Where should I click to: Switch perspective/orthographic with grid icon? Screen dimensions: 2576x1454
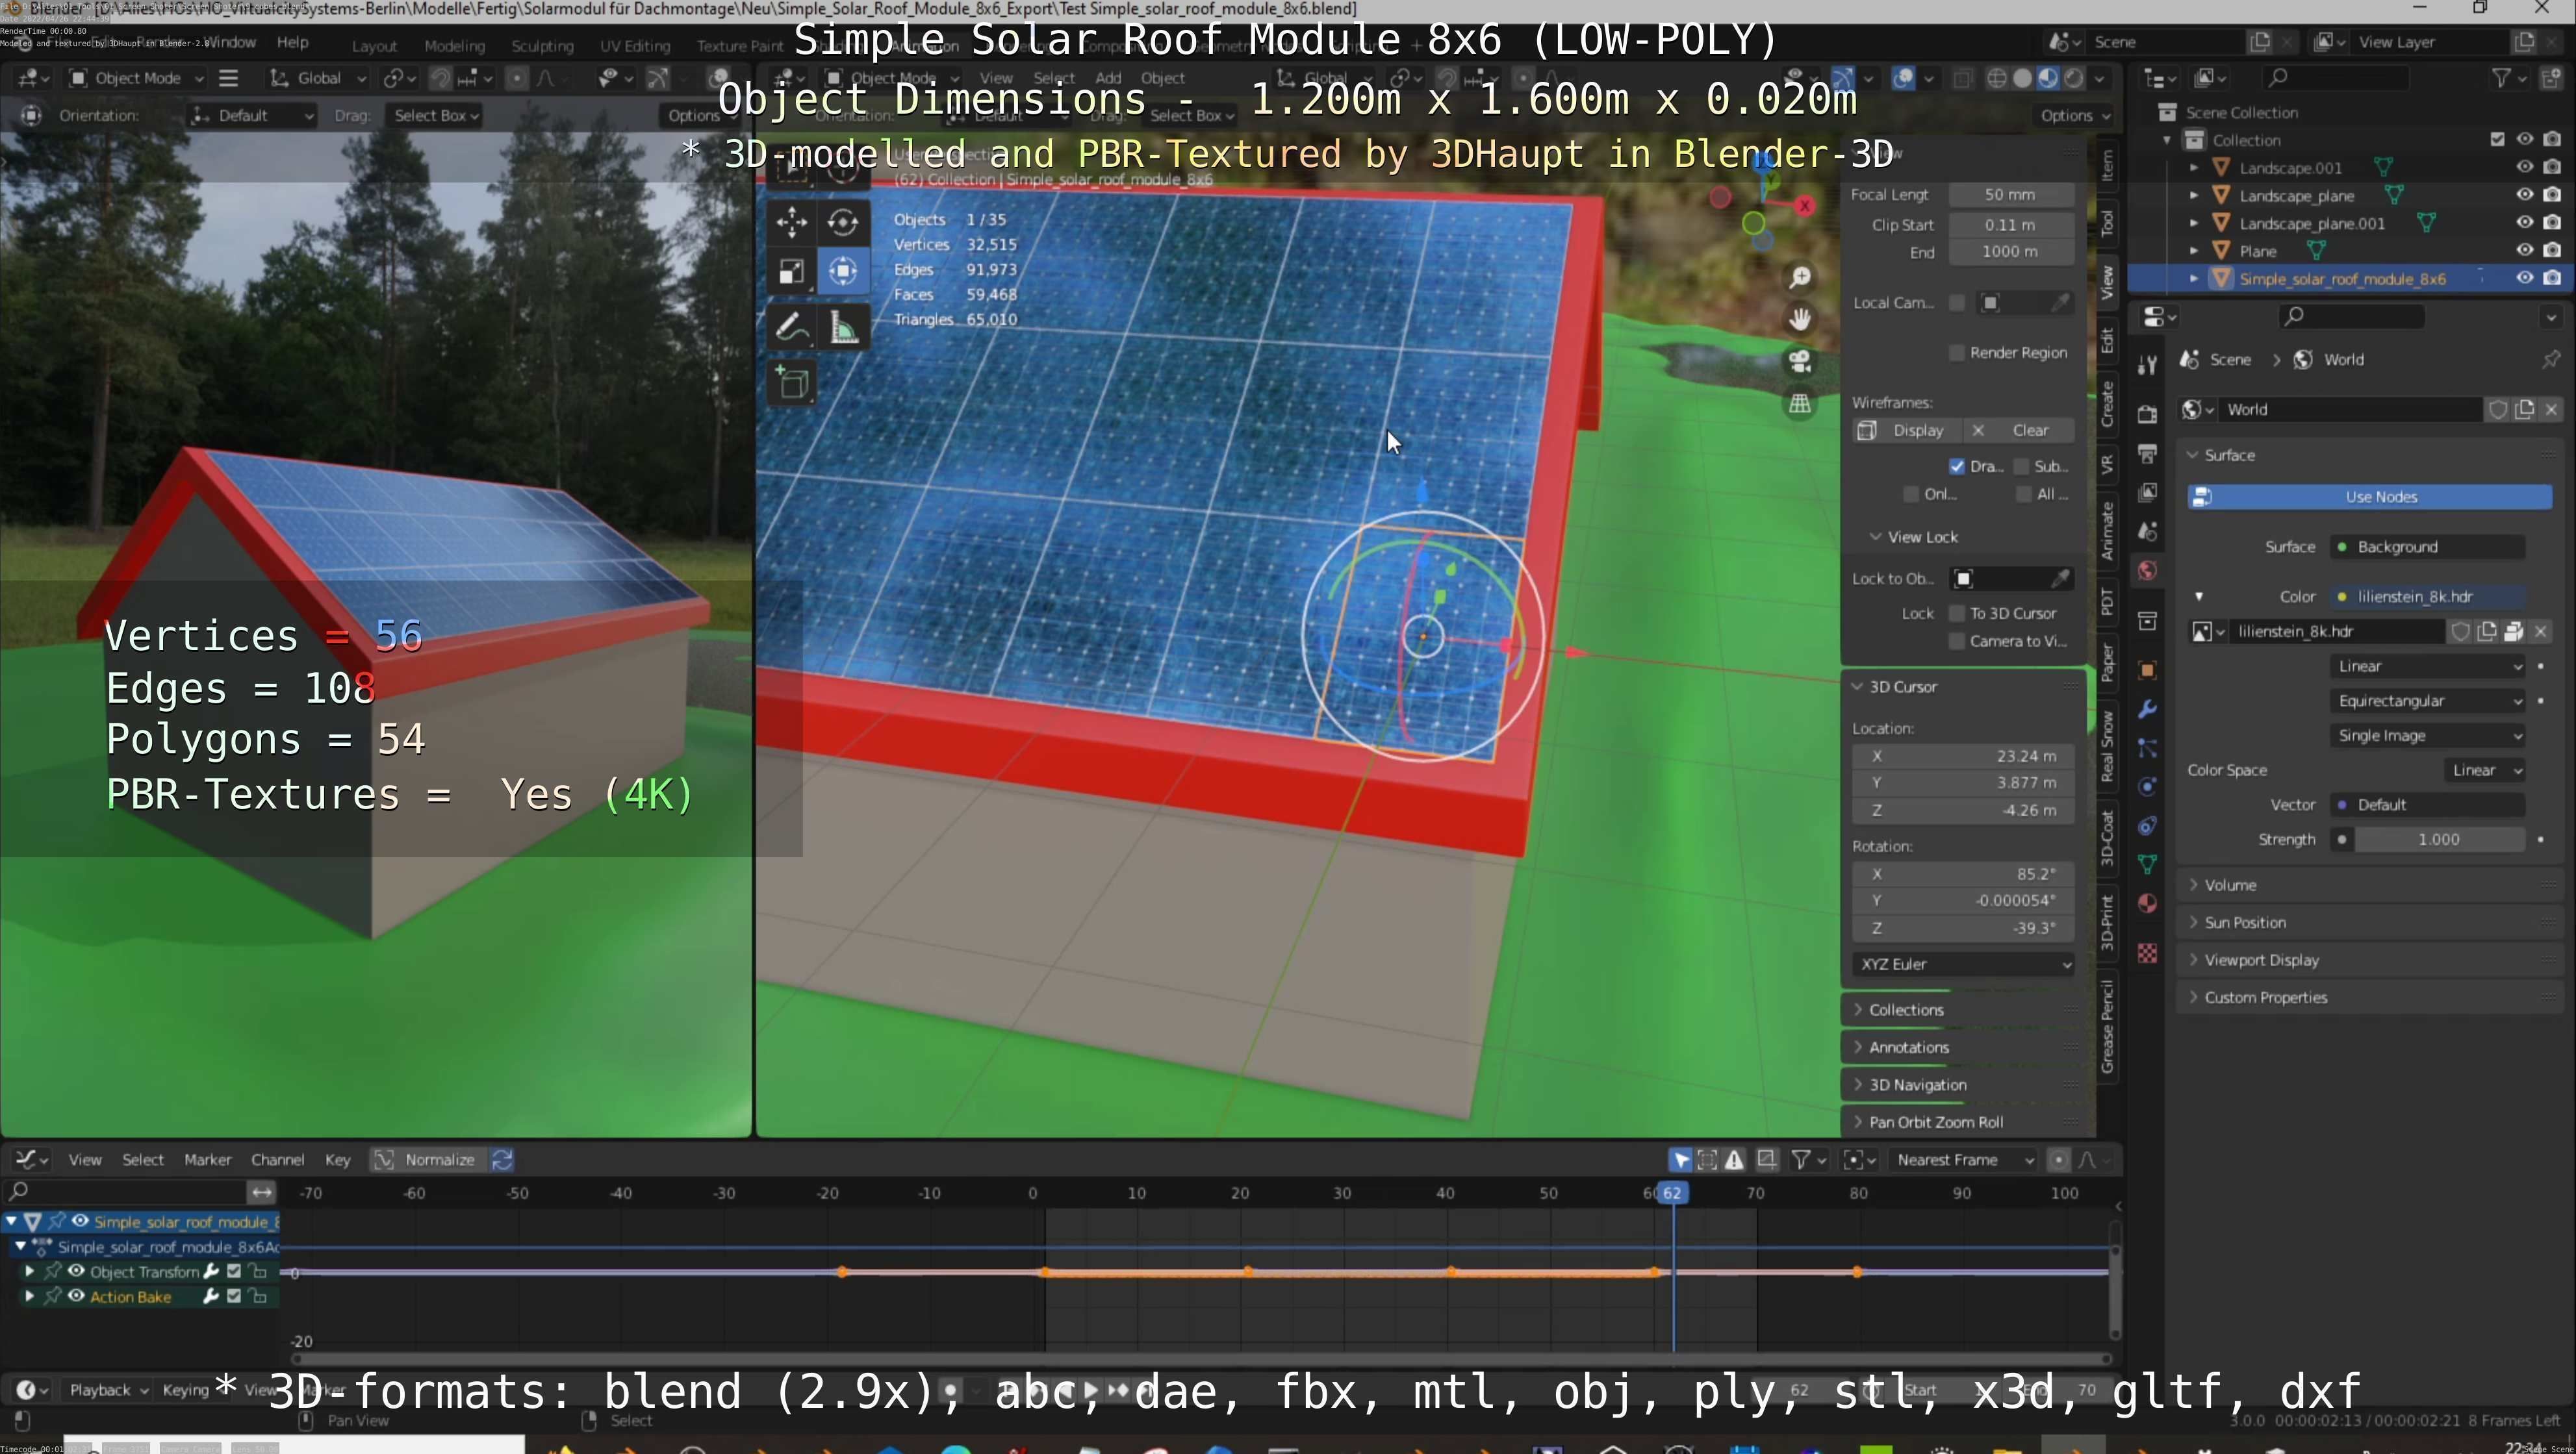pos(1800,403)
